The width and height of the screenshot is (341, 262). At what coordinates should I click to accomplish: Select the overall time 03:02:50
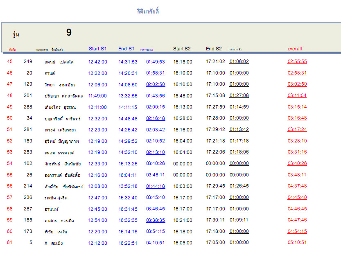(297, 84)
